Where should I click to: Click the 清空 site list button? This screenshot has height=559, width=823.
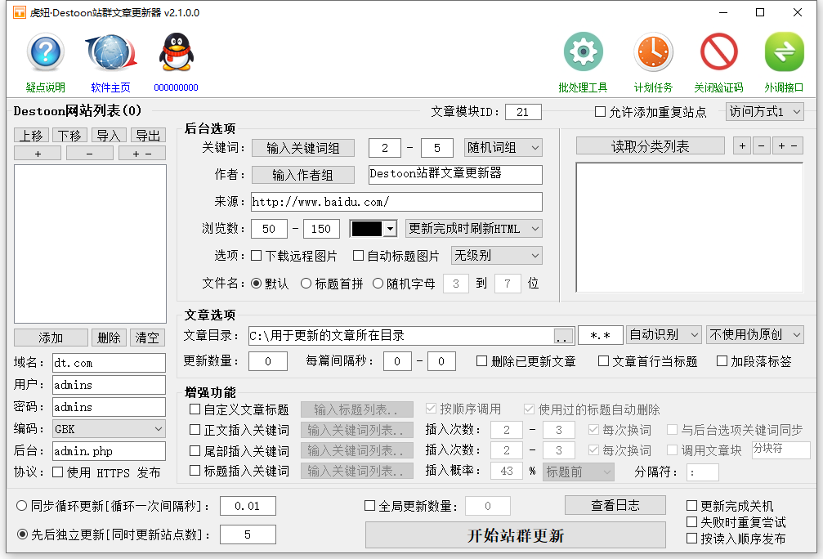[x=147, y=338]
